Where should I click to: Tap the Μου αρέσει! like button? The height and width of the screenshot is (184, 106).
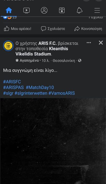pyautogui.click(x=18, y=29)
